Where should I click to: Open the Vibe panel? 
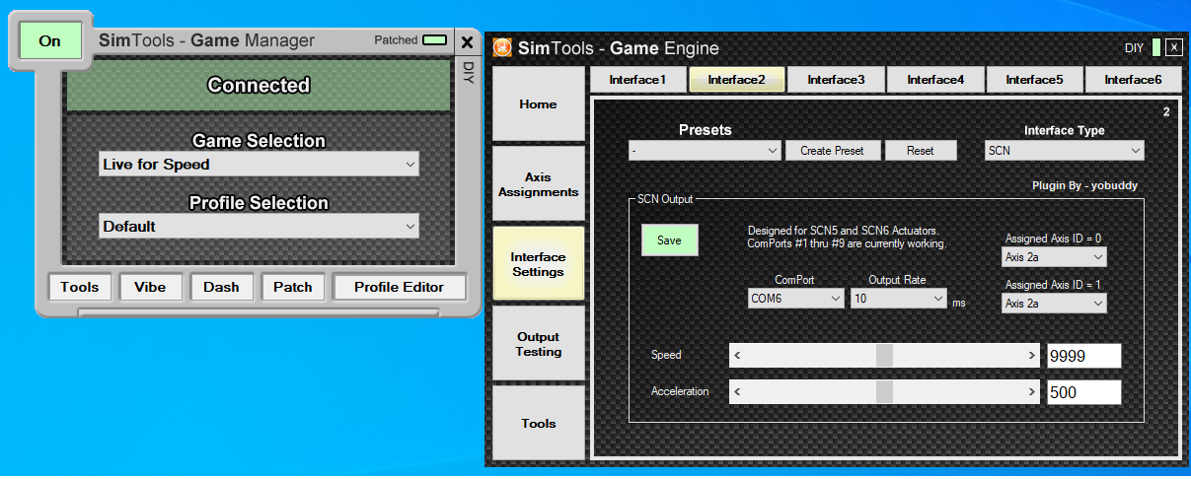pyautogui.click(x=150, y=287)
